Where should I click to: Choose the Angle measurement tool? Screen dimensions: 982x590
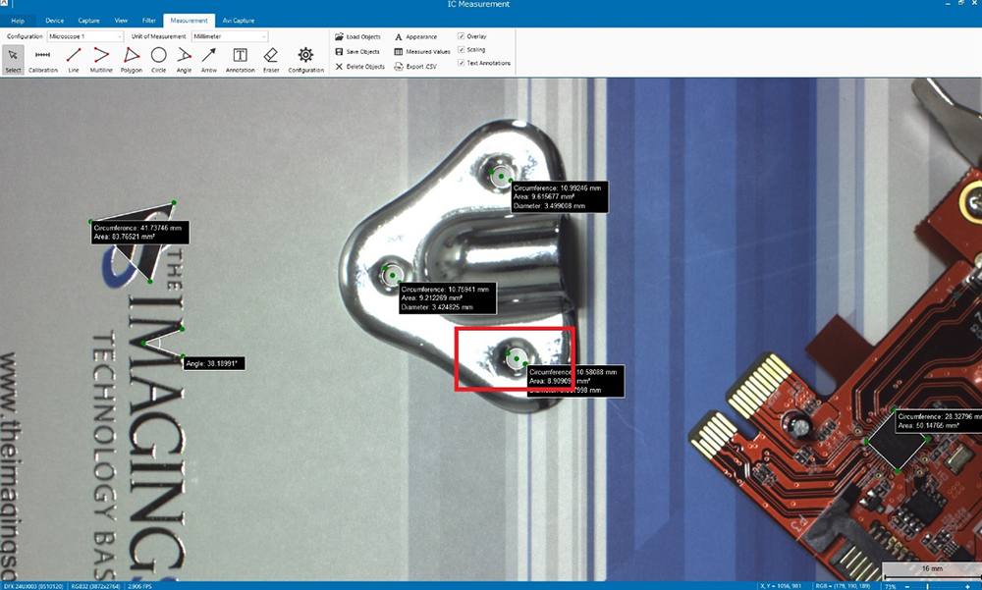pyautogui.click(x=184, y=60)
